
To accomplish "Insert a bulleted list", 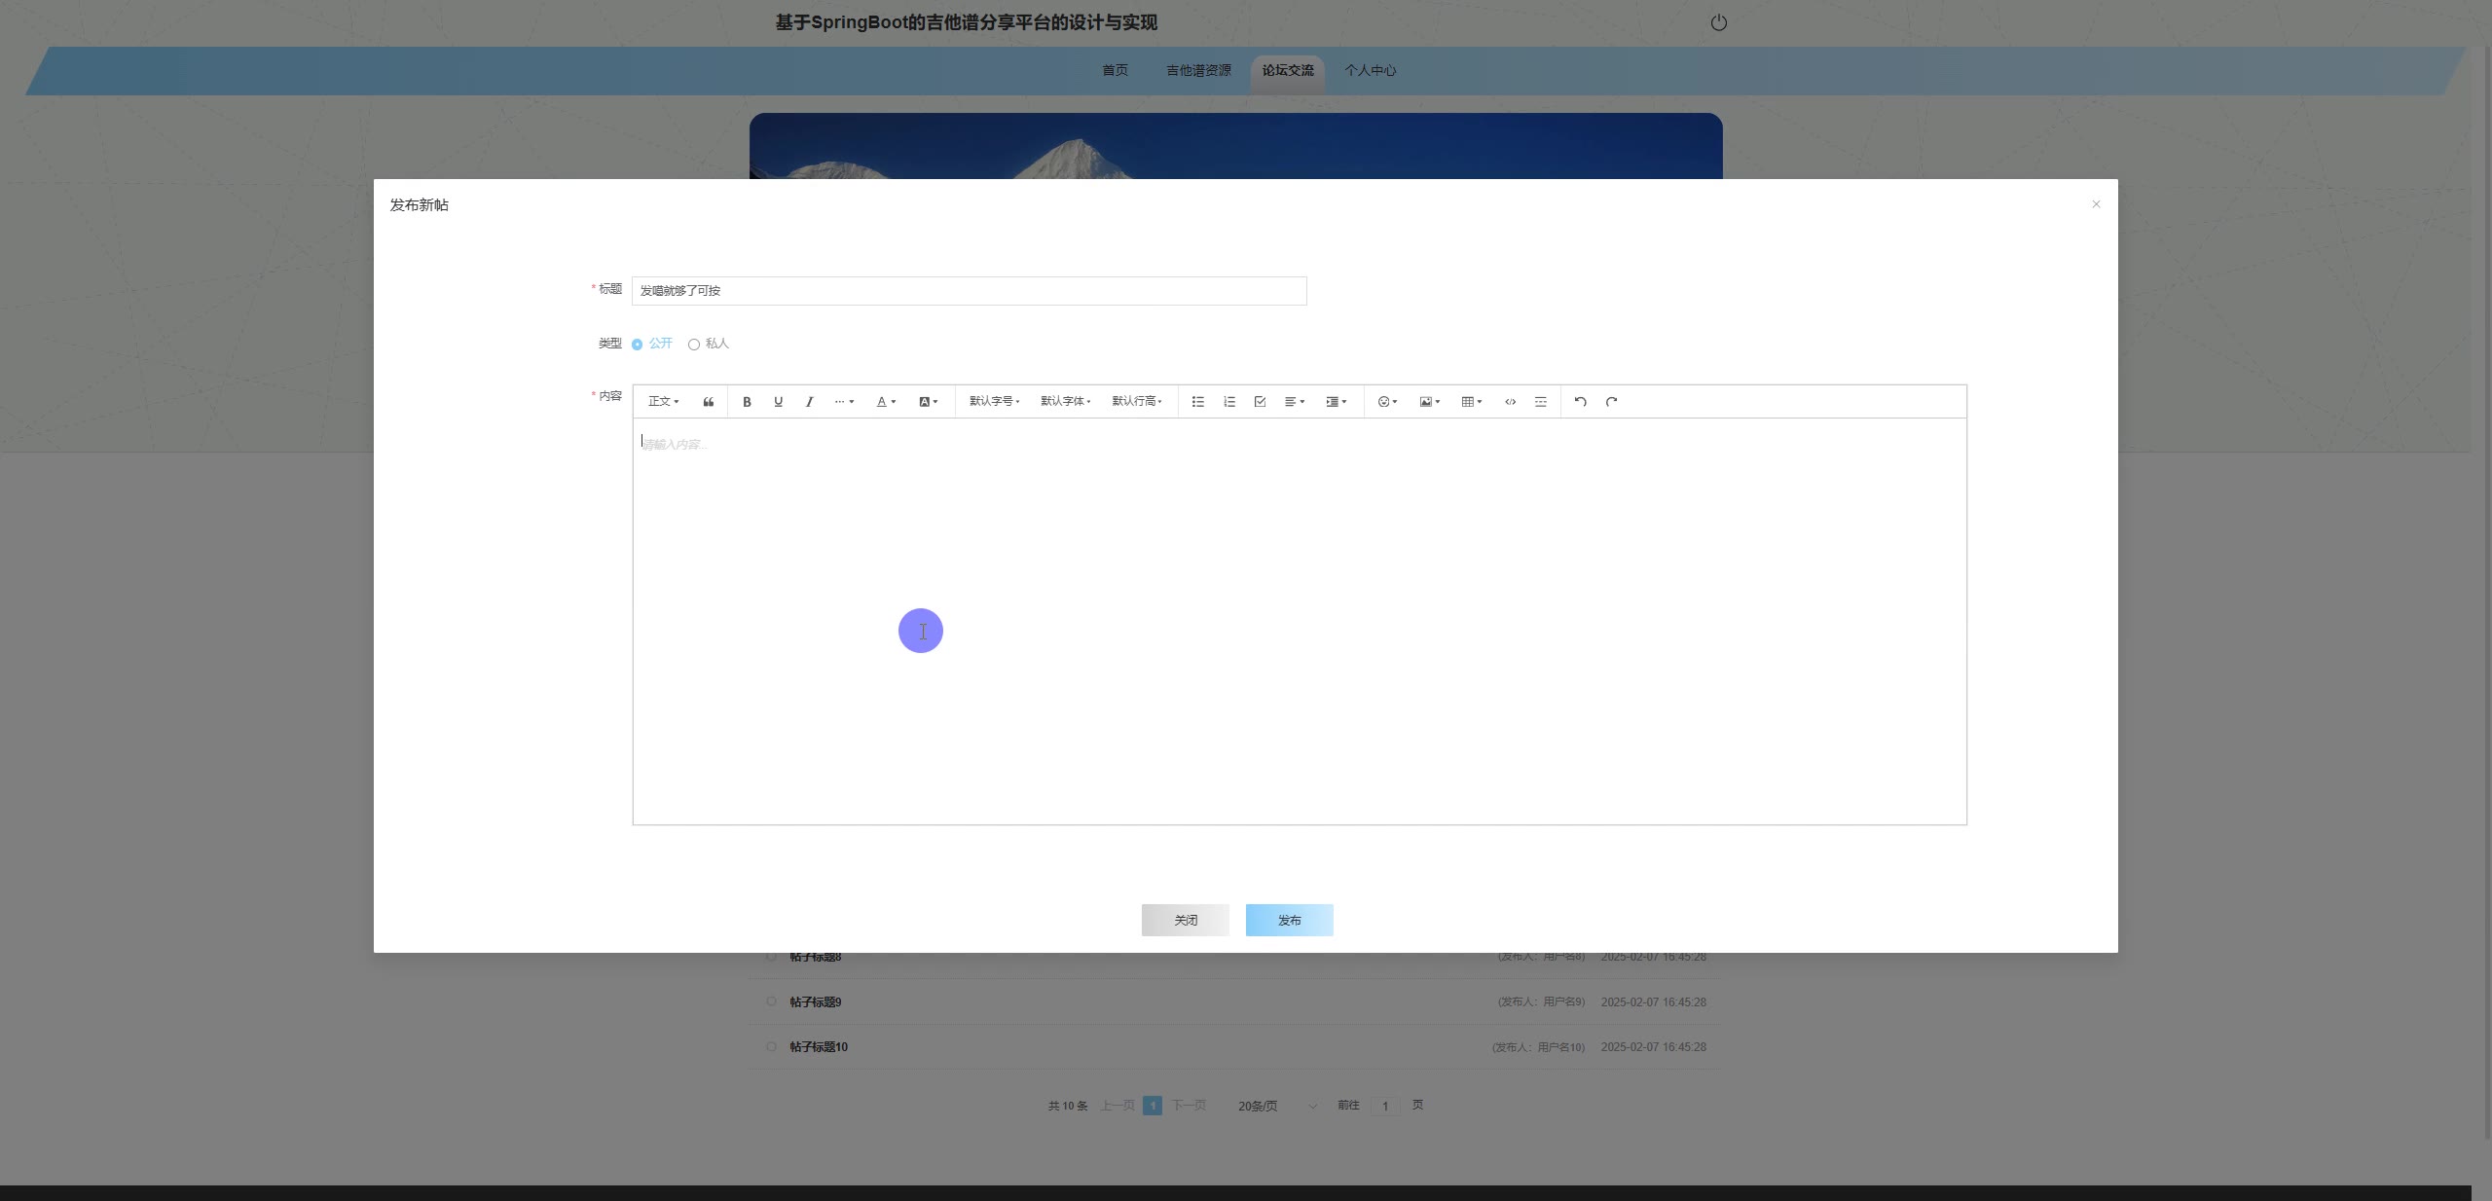I will (1198, 402).
